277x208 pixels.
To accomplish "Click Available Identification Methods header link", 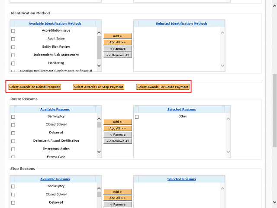I will point(55,23).
